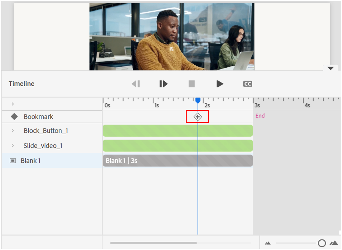
Task: Click the zoom out small mountains icon
Action: pyautogui.click(x=268, y=243)
